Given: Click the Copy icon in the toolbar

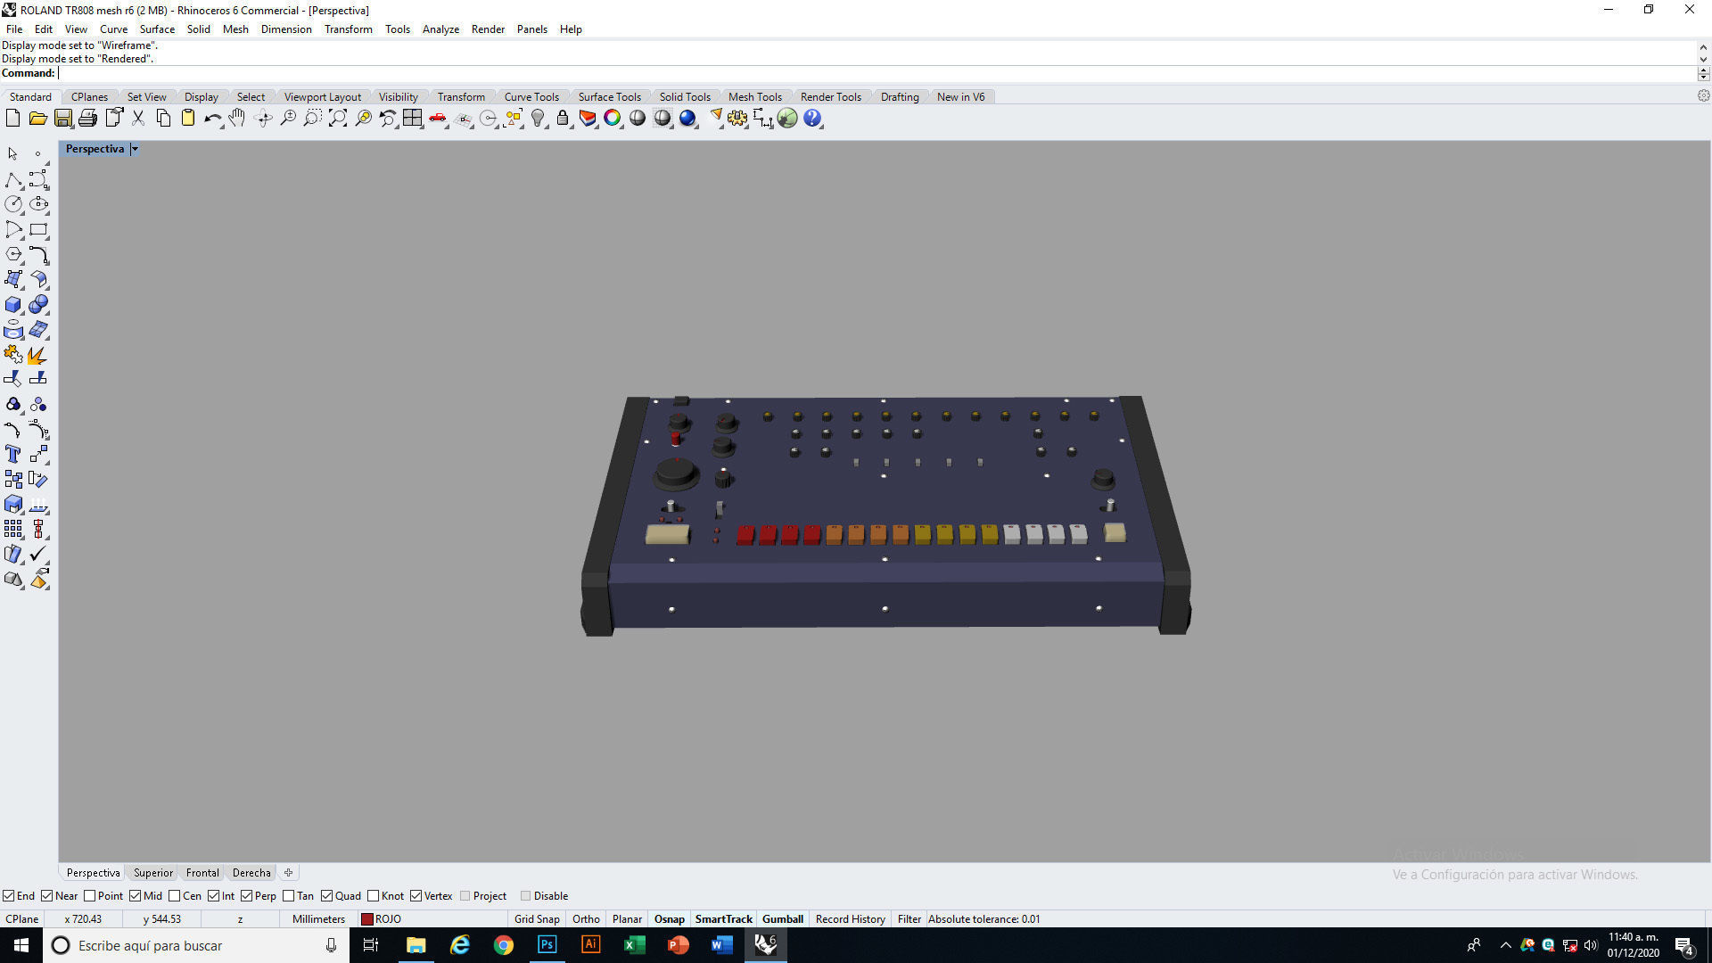Looking at the screenshot, I should pos(163,119).
